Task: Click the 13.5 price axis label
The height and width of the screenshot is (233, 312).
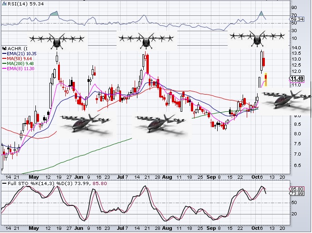Action: pos(296,53)
